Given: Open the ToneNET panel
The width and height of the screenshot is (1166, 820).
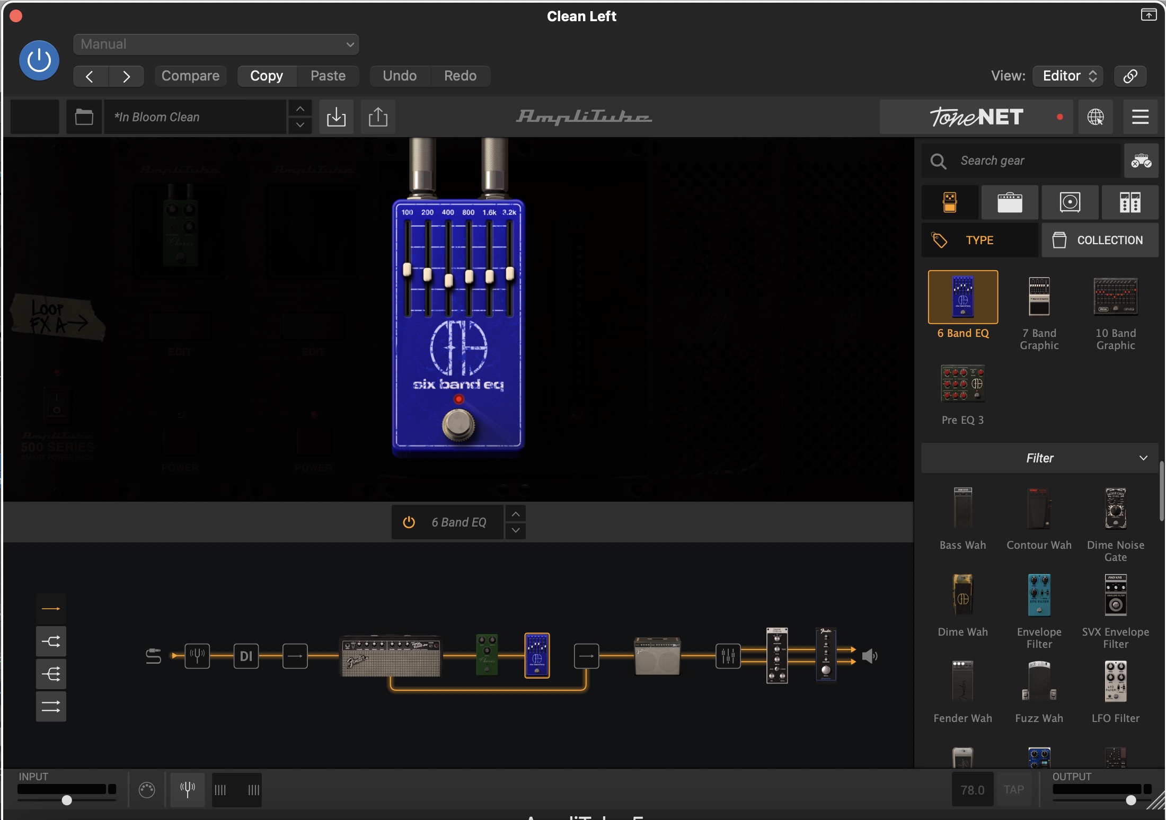Looking at the screenshot, I should pos(976,117).
